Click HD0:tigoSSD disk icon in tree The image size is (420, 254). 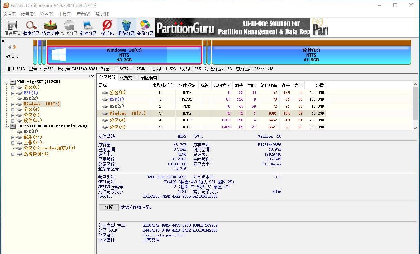click(x=13, y=82)
